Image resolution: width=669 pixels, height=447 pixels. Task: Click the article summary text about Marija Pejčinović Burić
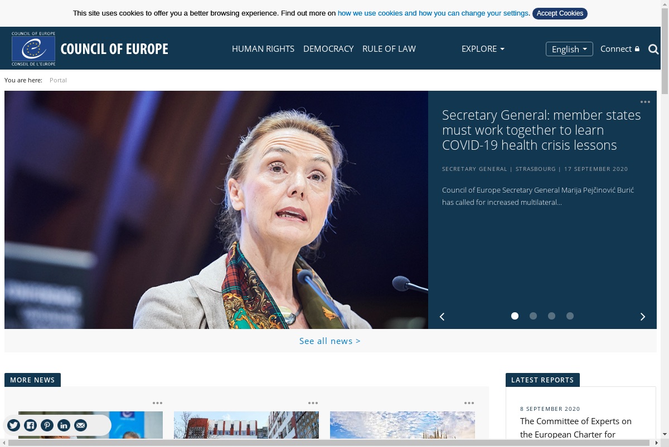coord(538,196)
